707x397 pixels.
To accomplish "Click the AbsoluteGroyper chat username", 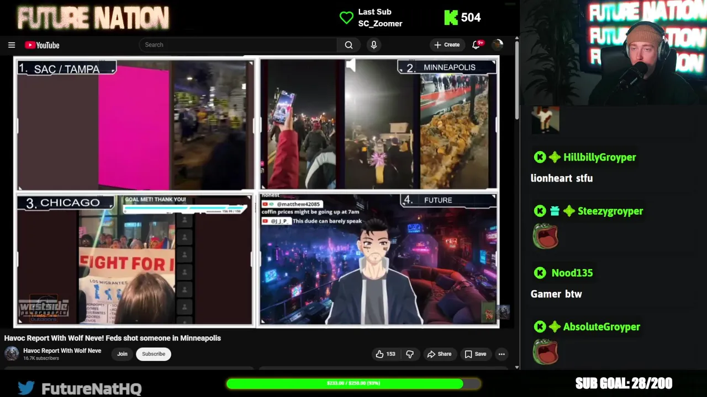I will (602, 327).
